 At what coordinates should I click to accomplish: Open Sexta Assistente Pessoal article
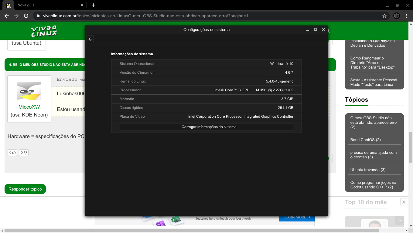coord(374,82)
